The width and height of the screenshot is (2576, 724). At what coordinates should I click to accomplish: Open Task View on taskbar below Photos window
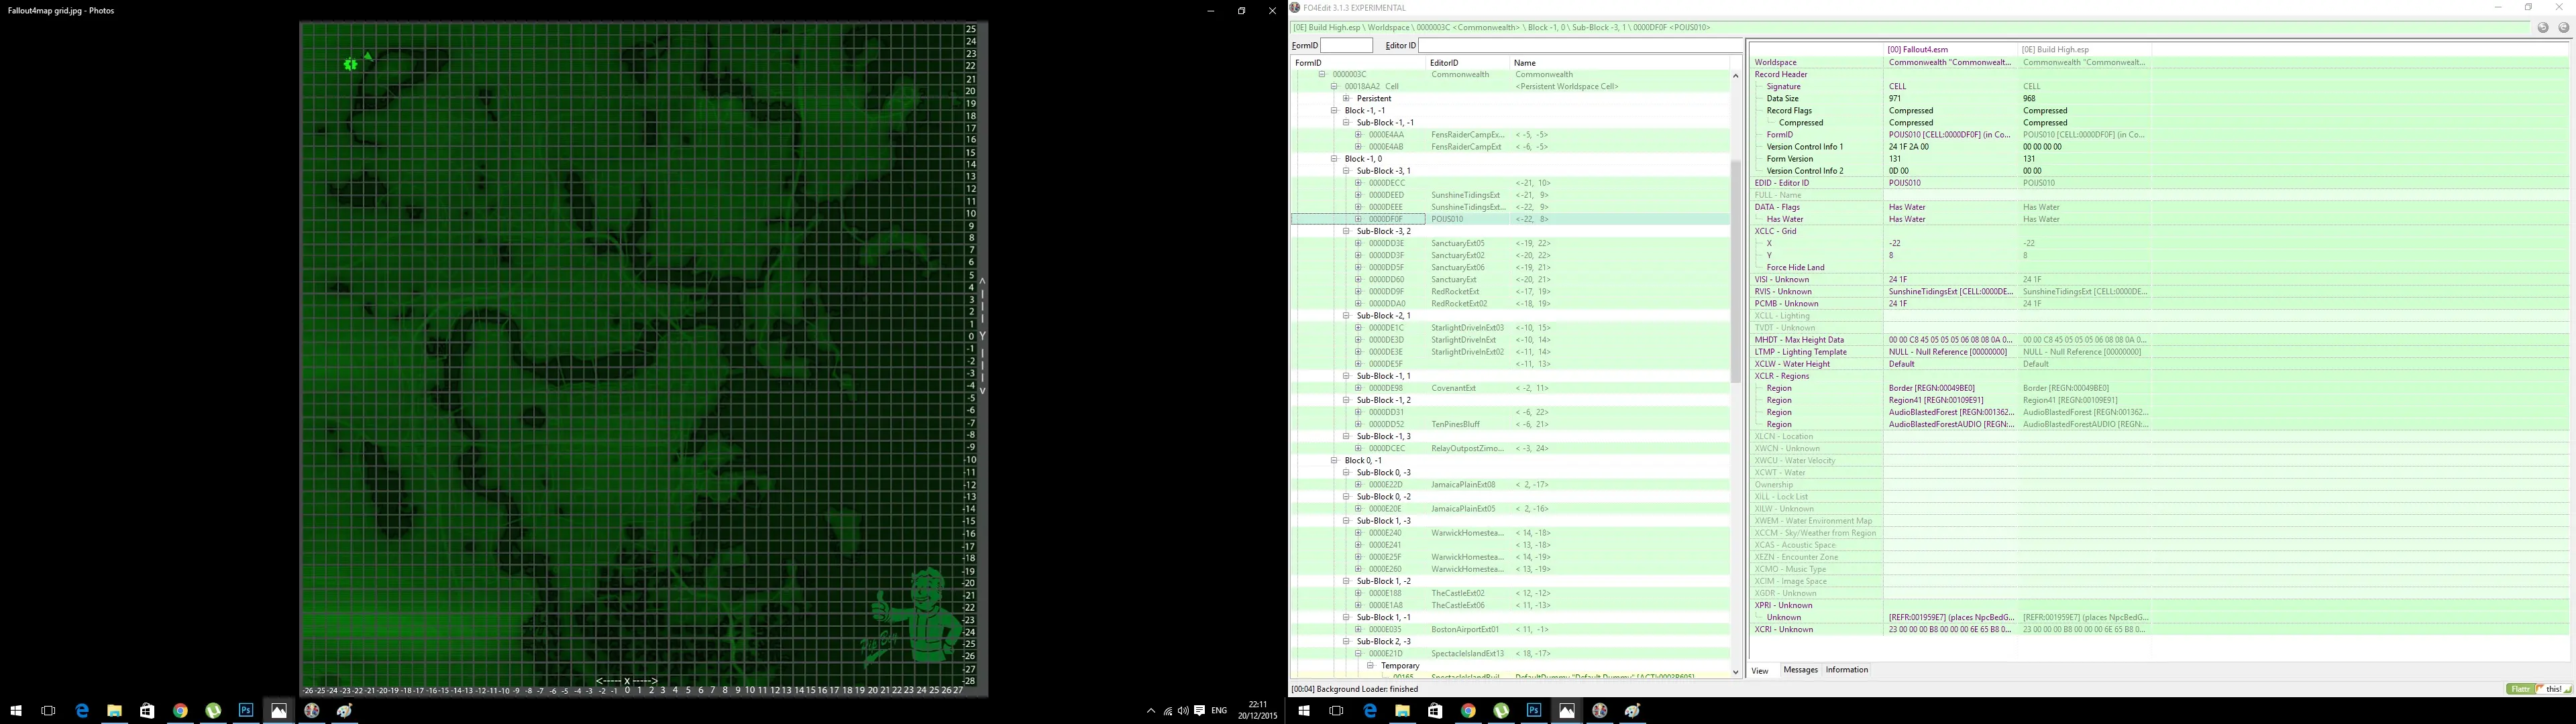tap(48, 711)
